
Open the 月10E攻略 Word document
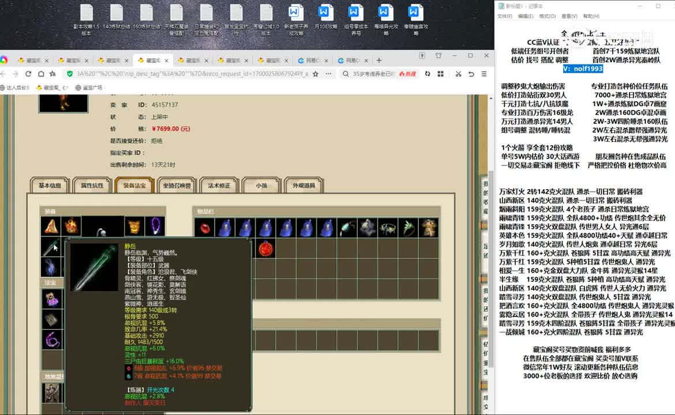point(325,17)
